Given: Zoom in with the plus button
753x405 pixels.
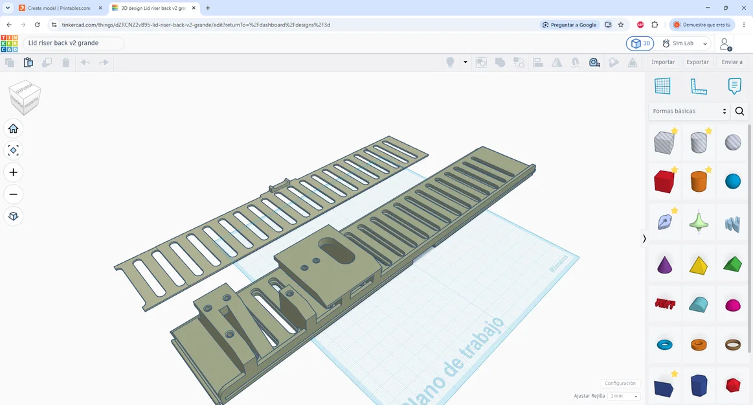Looking at the screenshot, I should pyautogui.click(x=14, y=172).
